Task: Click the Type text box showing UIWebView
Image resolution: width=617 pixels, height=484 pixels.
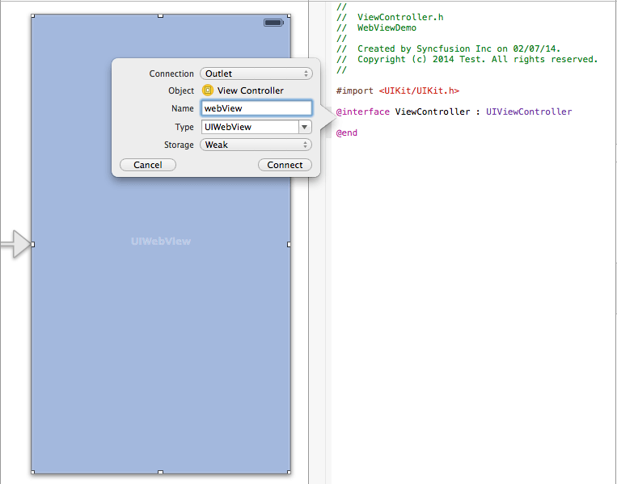Action: tap(249, 127)
